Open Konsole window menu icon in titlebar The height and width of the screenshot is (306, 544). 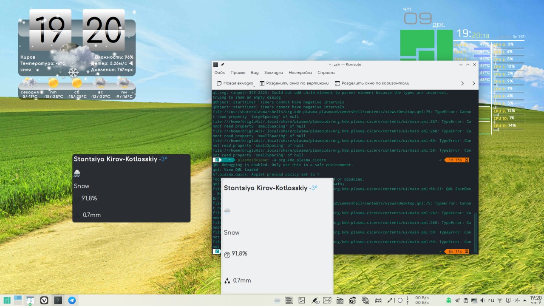coord(216,65)
